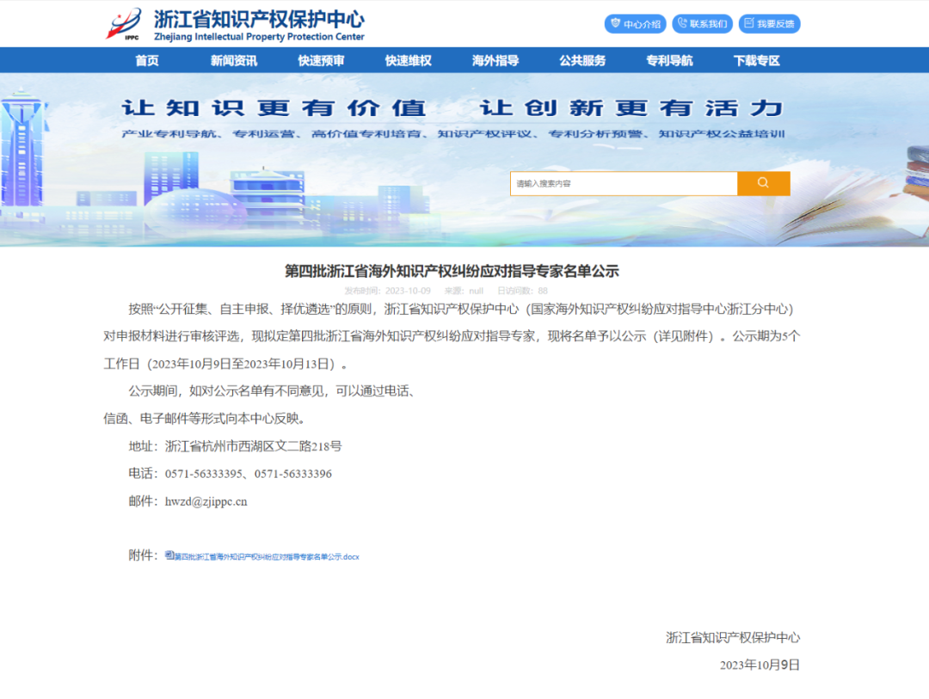The width and height of the screenshot is (929, 699).
Task: Open 我要反馈 via its feedback note icon button
Action: 769,24
